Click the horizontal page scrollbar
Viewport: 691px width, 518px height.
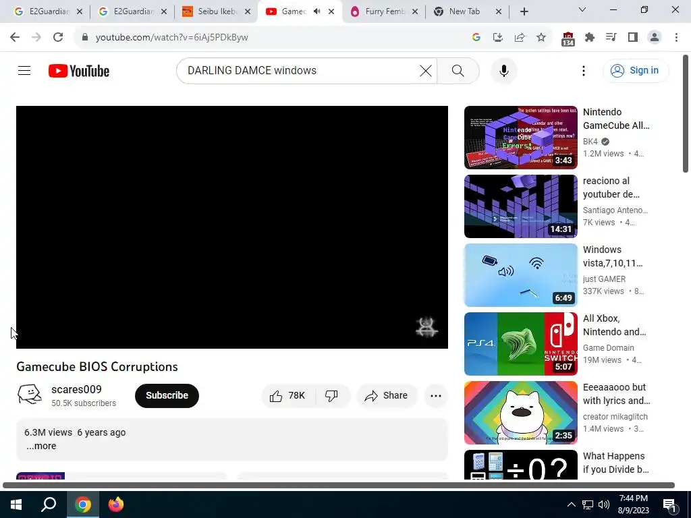click(x=339, y=485)
